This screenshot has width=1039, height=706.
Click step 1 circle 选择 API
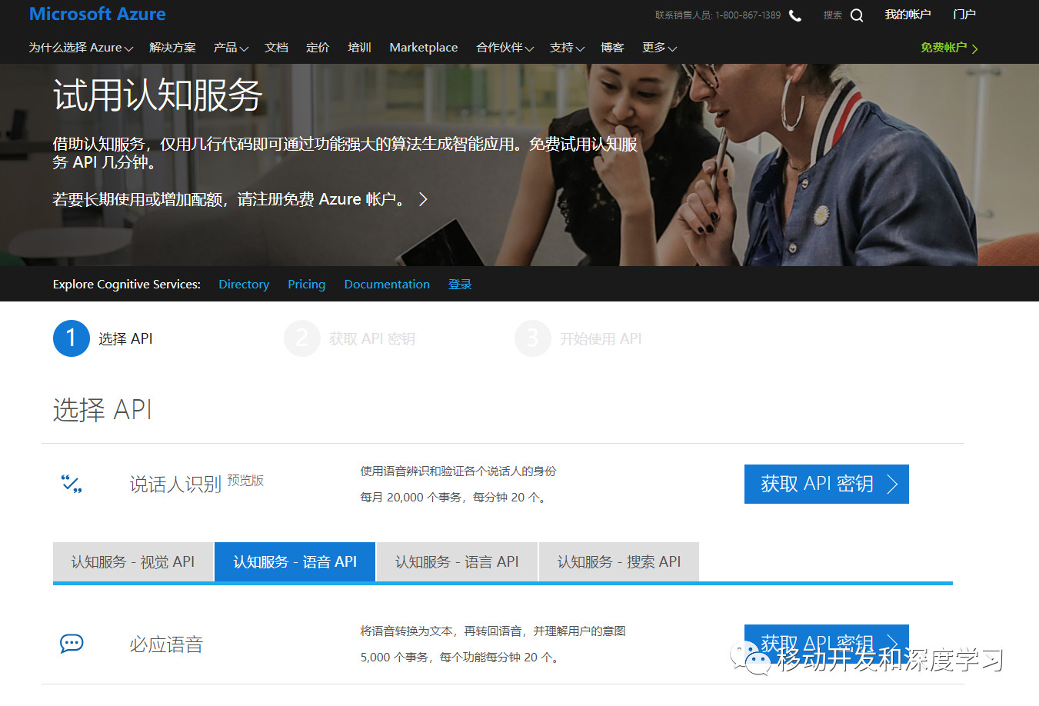(x=72, y=338)
